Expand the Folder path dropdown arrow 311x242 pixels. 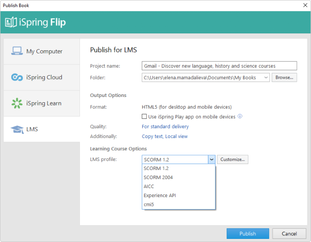click(x=266, y=77)
